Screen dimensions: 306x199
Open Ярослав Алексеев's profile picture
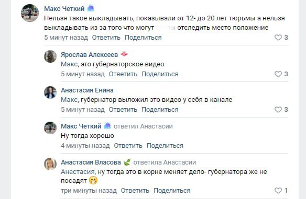tap(50, 56)
